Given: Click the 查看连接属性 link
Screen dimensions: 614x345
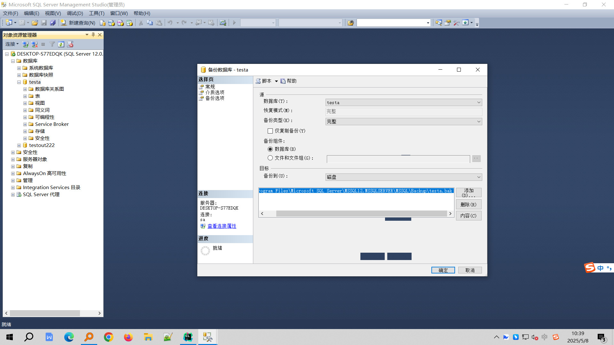Looking at the screenshot, I should [222, 226].
